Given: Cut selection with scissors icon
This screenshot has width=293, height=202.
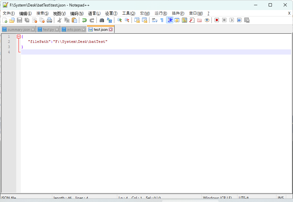Looking at the screenshot, I should point(59,20).
